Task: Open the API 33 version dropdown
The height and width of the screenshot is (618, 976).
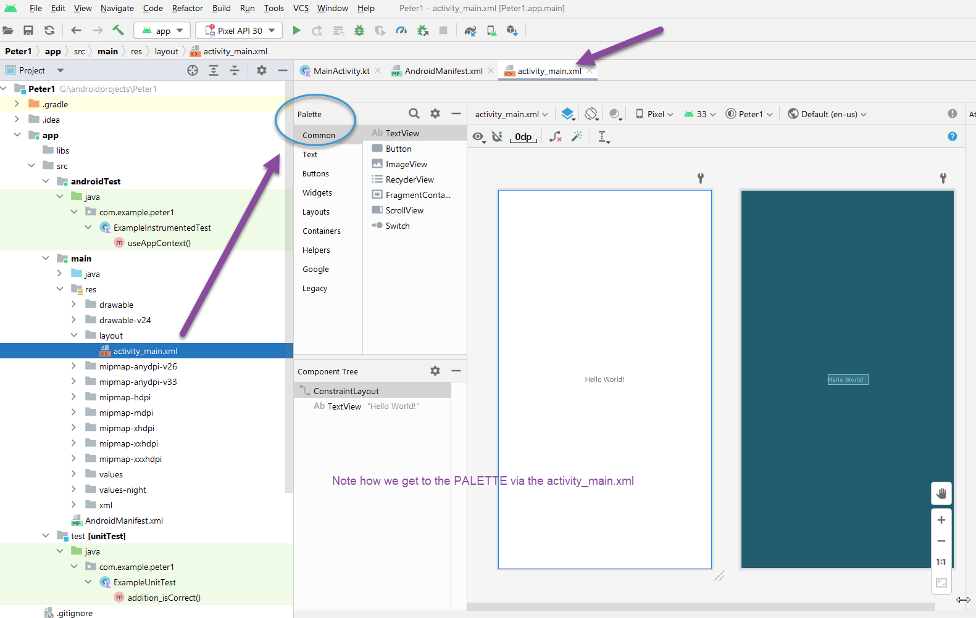Action: coord(700,114)
